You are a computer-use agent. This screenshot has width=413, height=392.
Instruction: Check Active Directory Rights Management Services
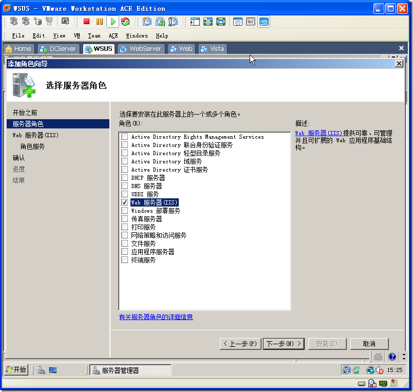[x=125, y=137]
